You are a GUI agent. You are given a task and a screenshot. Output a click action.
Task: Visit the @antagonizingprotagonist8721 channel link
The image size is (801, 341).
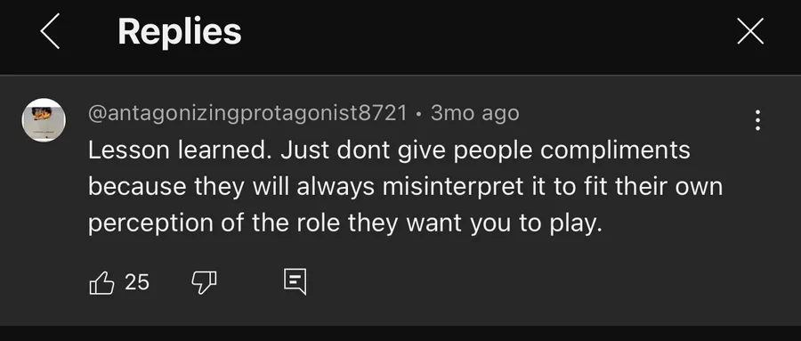pos(247,113)
